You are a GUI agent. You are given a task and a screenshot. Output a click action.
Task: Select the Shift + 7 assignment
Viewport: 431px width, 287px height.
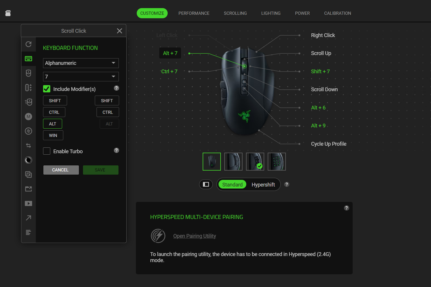click(x=320, y=72)
